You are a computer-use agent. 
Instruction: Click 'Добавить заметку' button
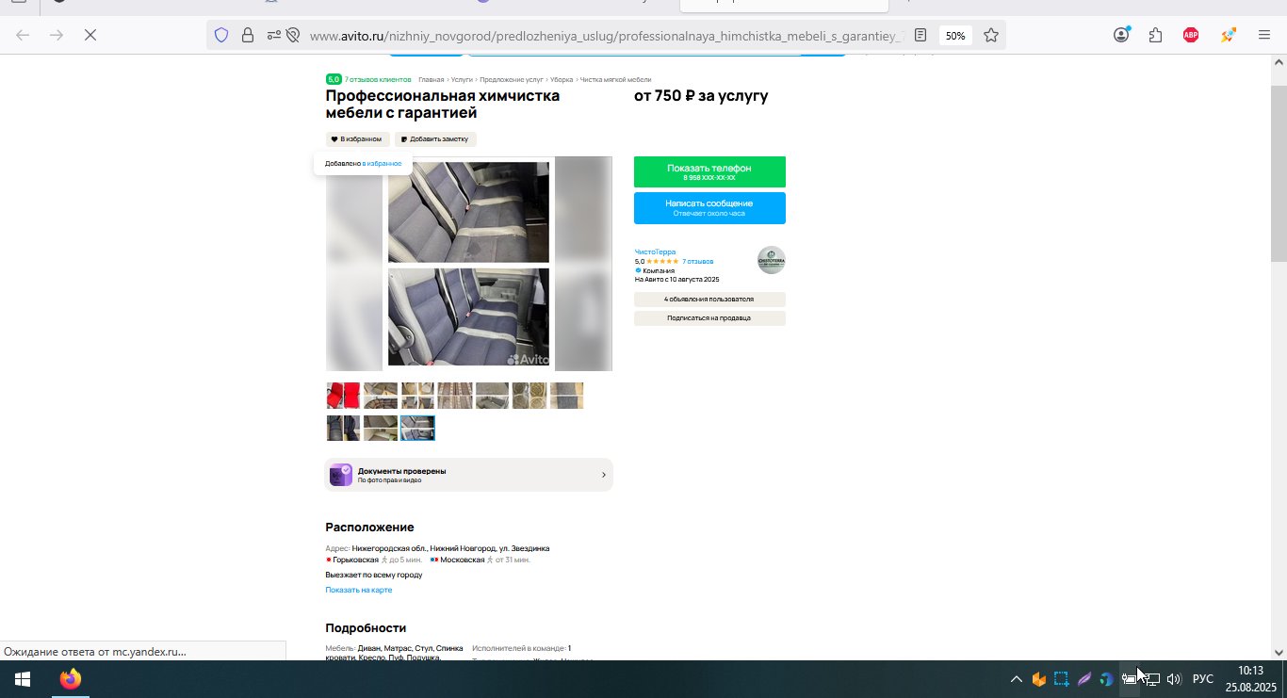[435, 139]
